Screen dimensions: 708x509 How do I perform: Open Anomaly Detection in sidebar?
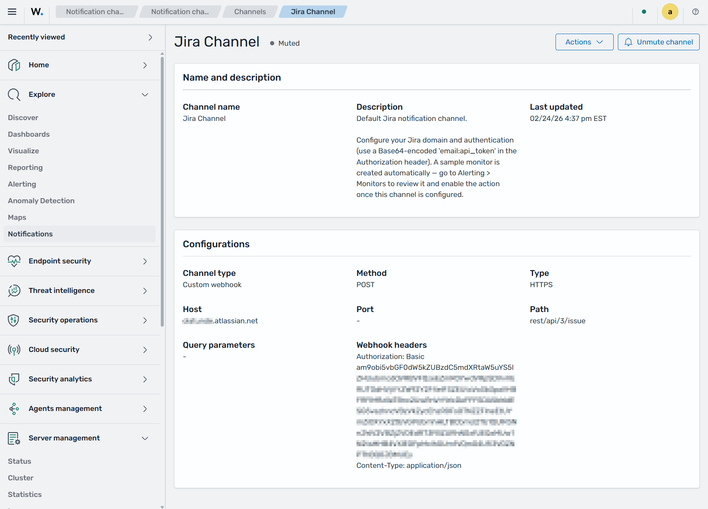41,201
